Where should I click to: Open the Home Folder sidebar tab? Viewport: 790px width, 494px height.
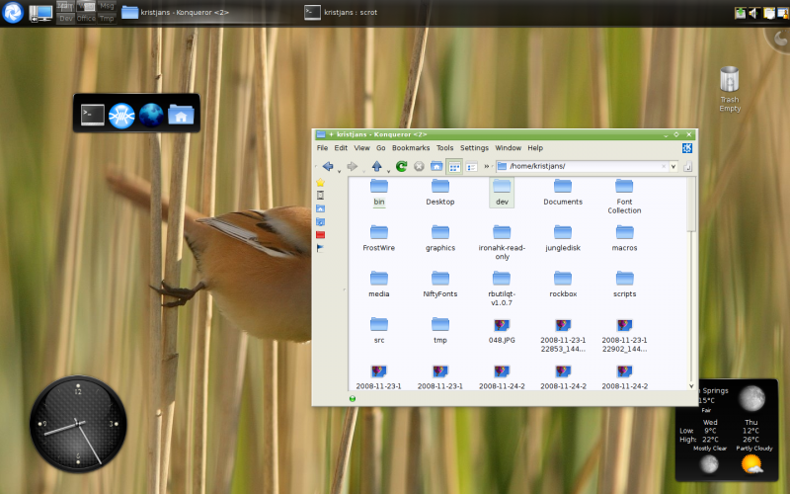[x=320, y=208]
